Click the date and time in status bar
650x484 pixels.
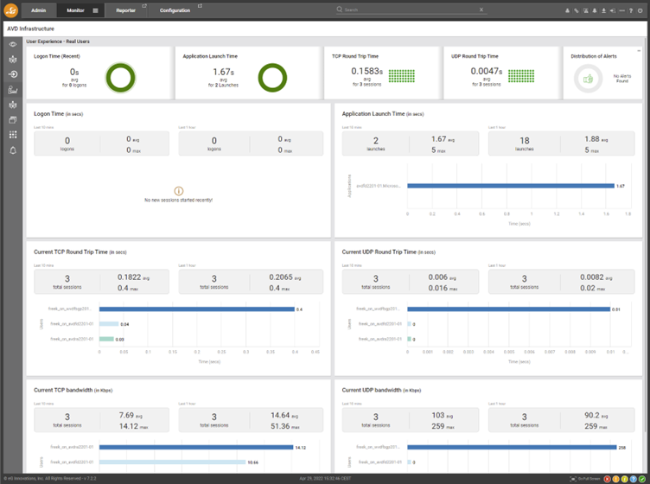(325, 479)
